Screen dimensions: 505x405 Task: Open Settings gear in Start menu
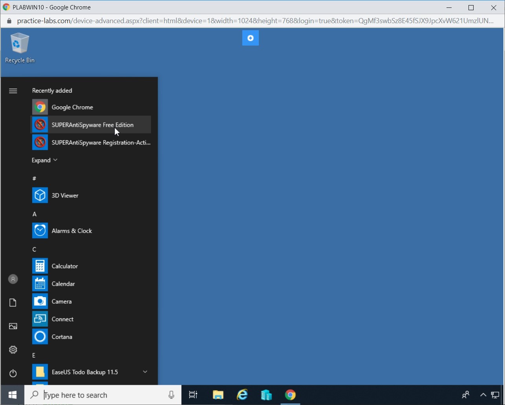(x=13, y=350)
